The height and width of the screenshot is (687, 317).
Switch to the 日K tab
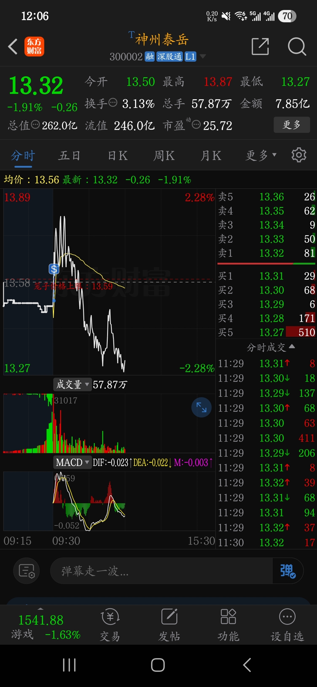pyautogui.click(x=117, y=155)
